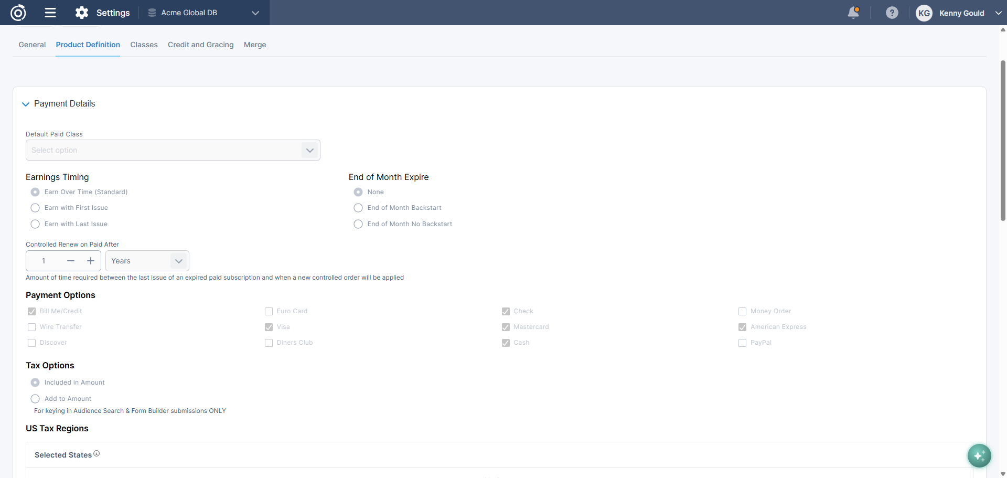Open the Kenny Gould user menu chevron

998,13
